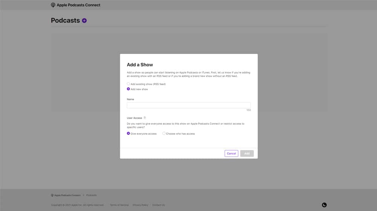Open Terms of Service footer link
Screen dimensions: 377x211
click(119, 205)
